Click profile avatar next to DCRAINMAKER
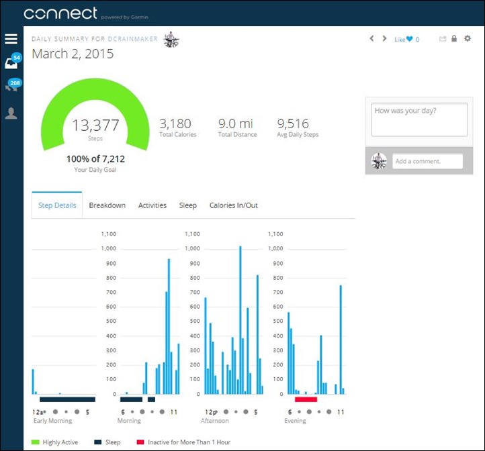Image resolution: width=485 pixels, height=451 pixels. pyautogui.click(x=171, y=40)
